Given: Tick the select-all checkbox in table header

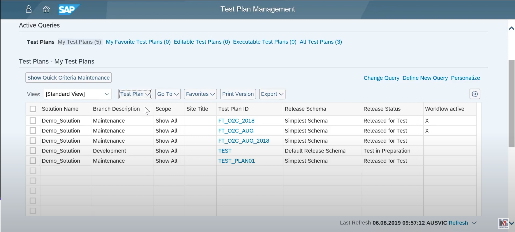Looking at the screenshot, I should (33, 109).
